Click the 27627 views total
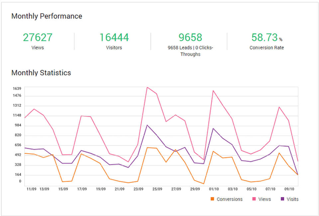This screenshot has width=319, height=216. tap(38, 37)
